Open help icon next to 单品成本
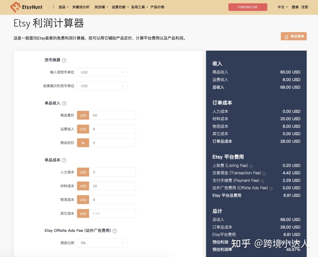This screenshot has width=318, height=257. pos(64,160)
